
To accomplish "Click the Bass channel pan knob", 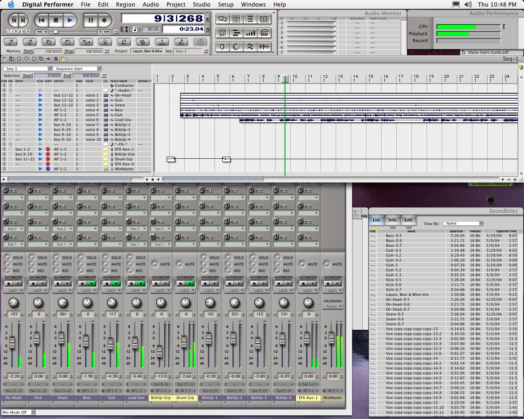I will tap(87, 302).
